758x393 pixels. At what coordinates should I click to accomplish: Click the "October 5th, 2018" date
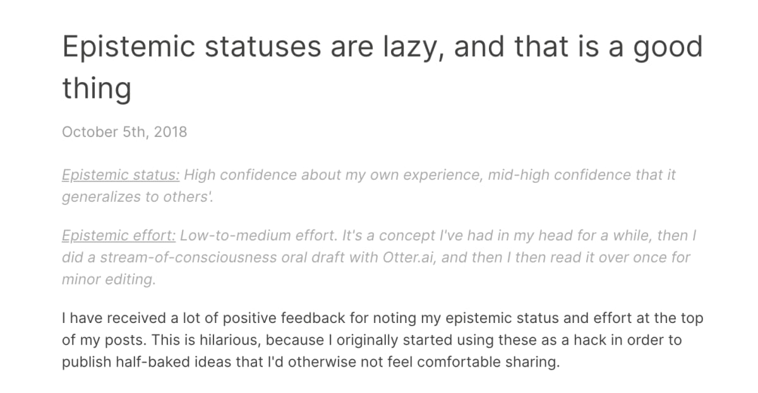124,132
